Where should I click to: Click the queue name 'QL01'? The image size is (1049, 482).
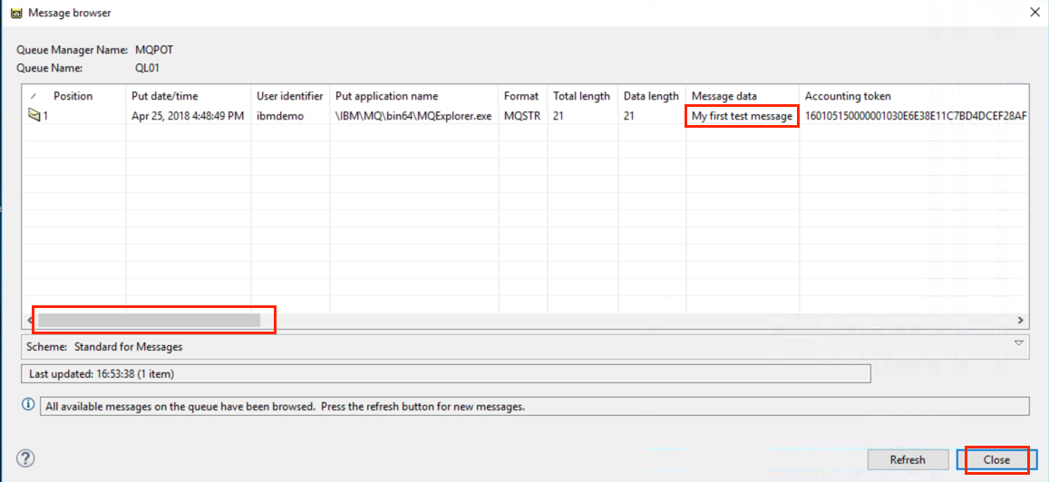tap(147, 68)
